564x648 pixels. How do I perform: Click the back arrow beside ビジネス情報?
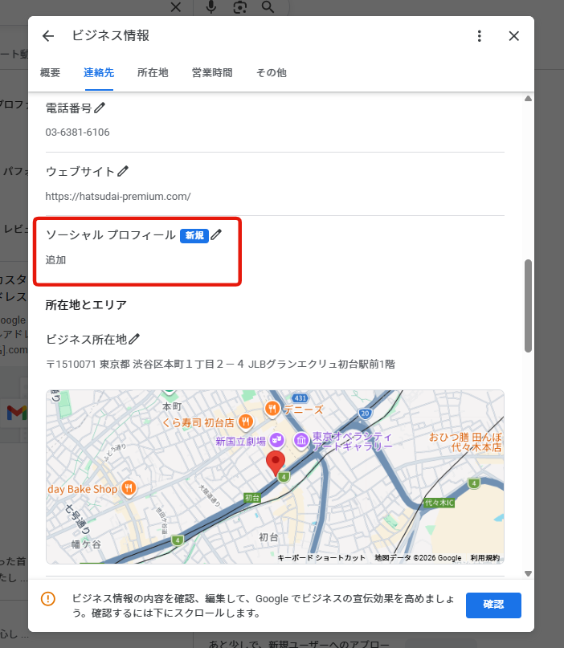(x=48, y=36)
